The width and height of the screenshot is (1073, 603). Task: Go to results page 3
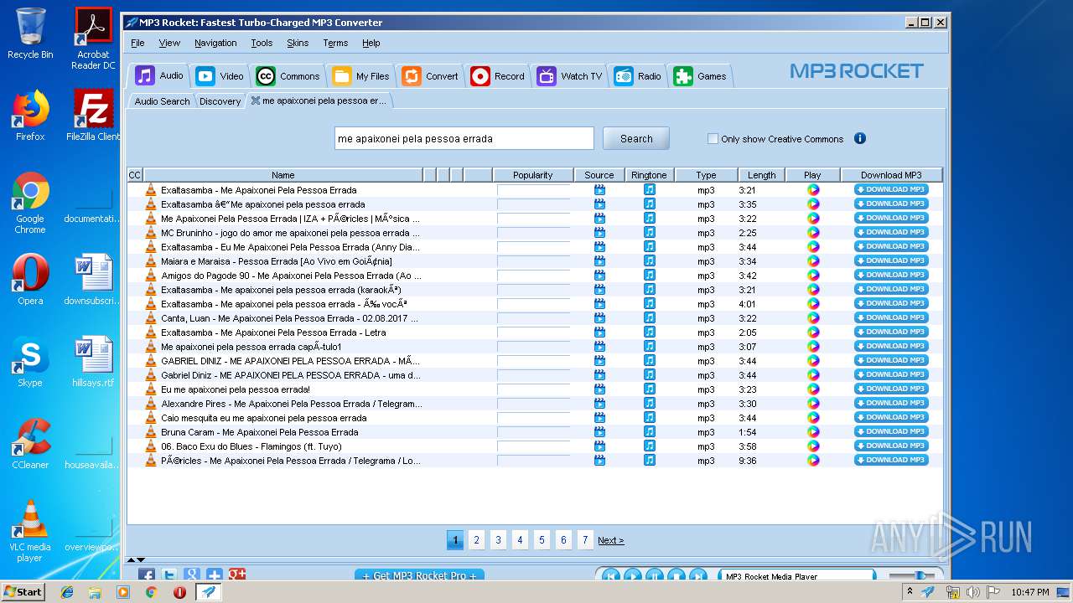498,540
